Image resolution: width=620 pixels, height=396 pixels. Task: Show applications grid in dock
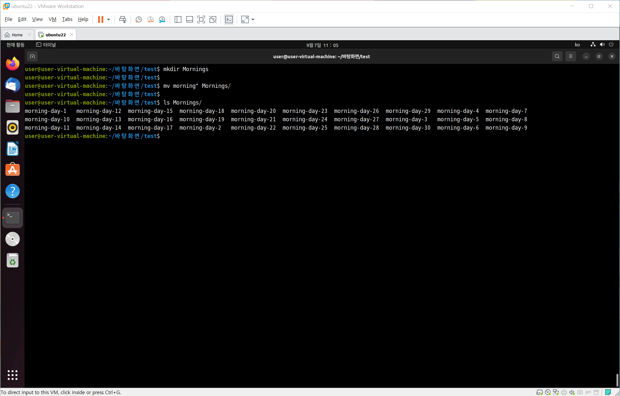pos(13,375)
